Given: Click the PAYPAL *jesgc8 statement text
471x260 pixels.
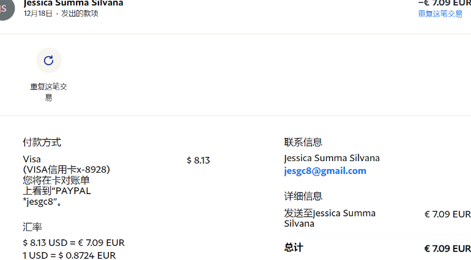Looking at the screenshot, I should [56, 196].
